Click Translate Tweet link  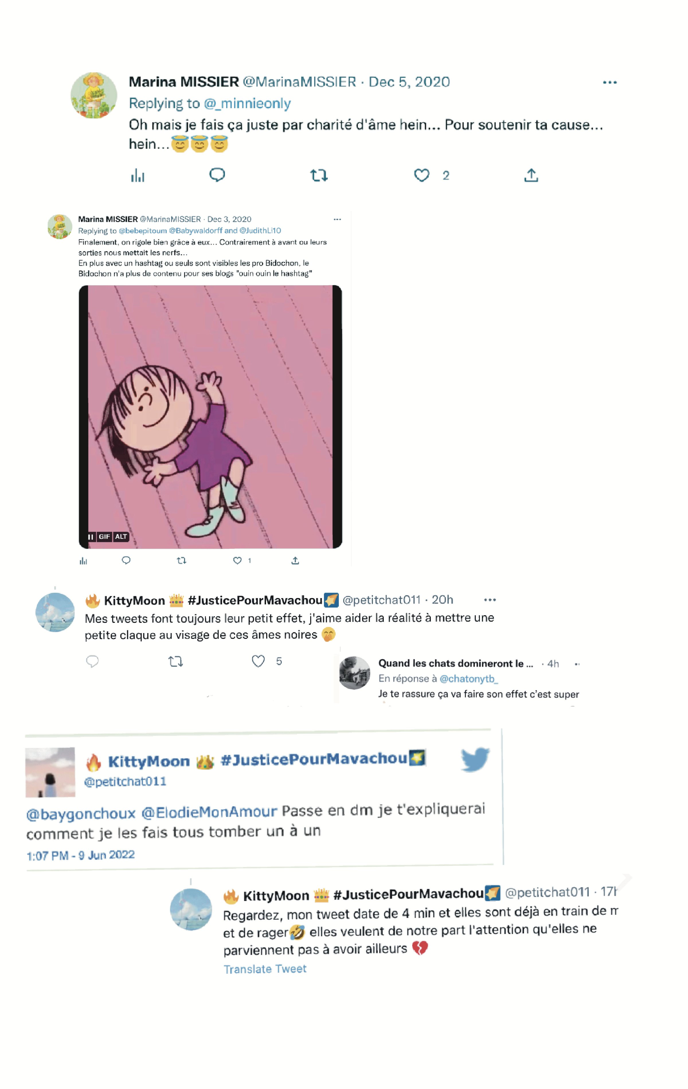[x=265, y=969]
